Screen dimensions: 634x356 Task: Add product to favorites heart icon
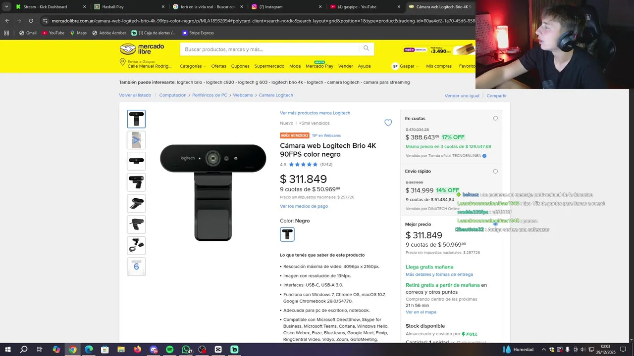point(388,123)
